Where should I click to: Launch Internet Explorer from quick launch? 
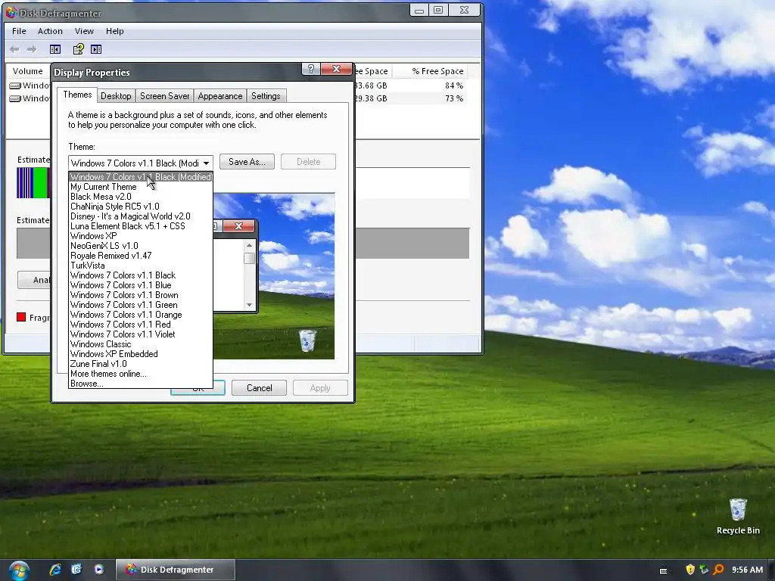(x=54, y=570)
